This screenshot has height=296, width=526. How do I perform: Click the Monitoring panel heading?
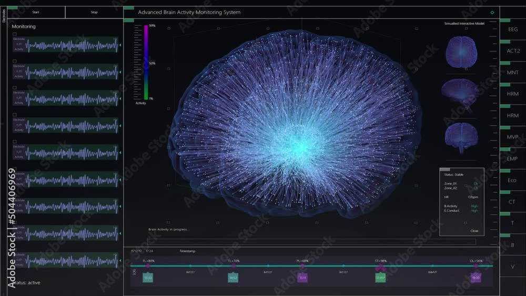click(x=24, y=26)
